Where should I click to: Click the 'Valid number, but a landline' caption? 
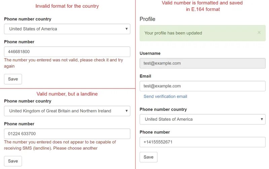(x=67, y=94)
